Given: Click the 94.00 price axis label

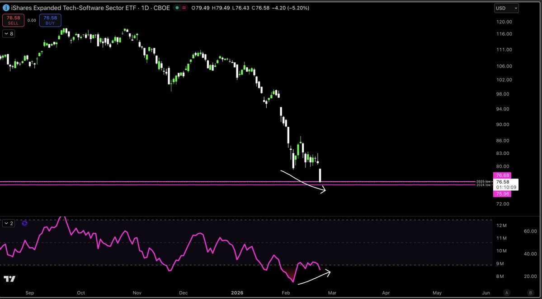Looking at the screenshot, I should [x=504, y=109].
